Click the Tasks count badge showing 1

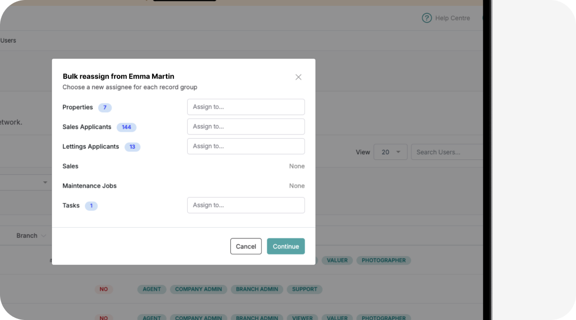91,205
